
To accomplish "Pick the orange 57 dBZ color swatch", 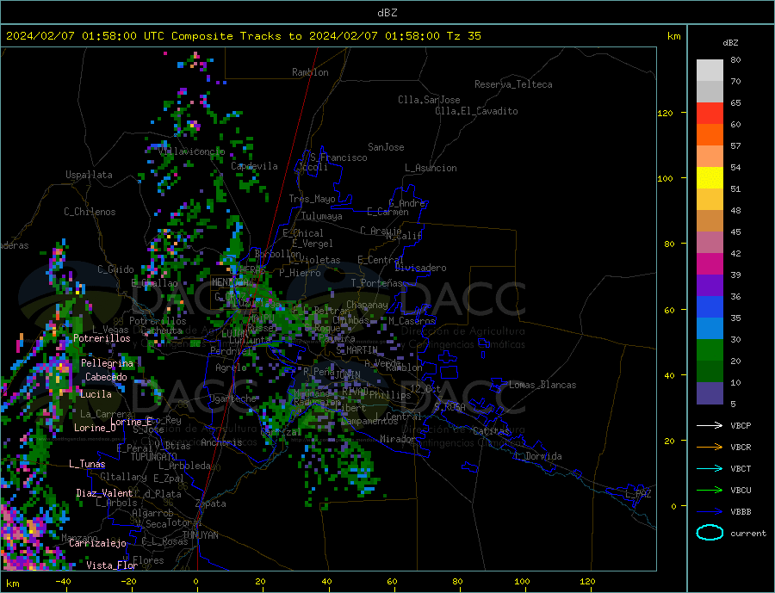I will pos(710,135).
